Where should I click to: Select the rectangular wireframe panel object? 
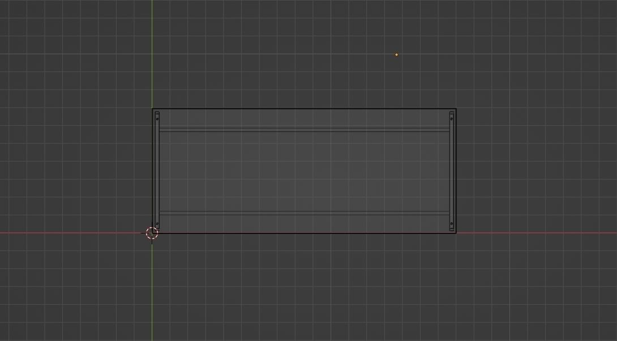304,171
